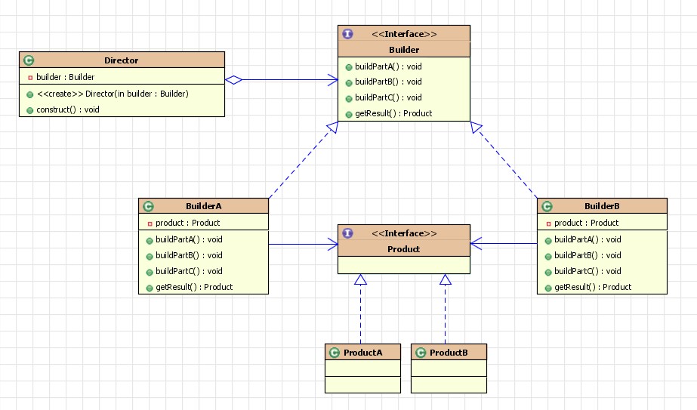The width and height of the screenshot is (697, 410).
Task: Select the dashed realization line from BuilderA
Action: click(304, 160)
